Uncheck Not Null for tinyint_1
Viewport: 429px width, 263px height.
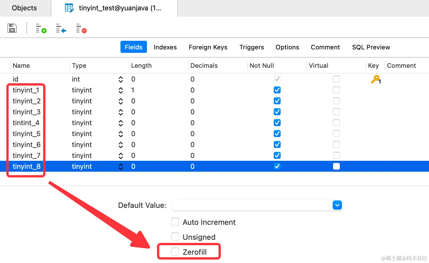[x=277, y=90]
